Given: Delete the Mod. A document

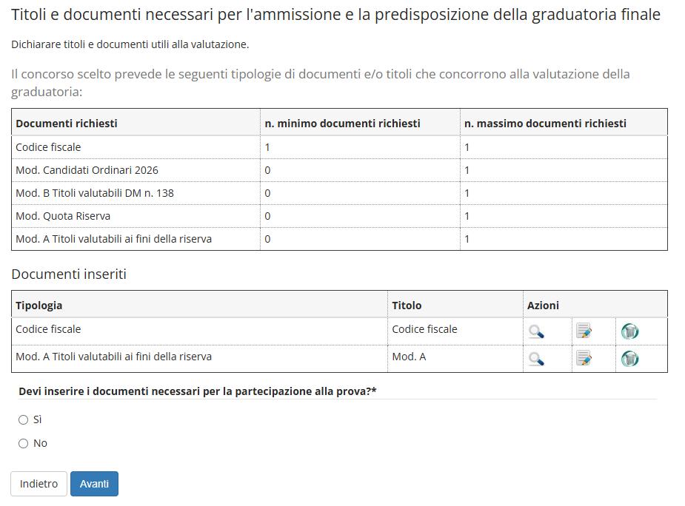Looking at the screenshot, I should coord(629,359).
